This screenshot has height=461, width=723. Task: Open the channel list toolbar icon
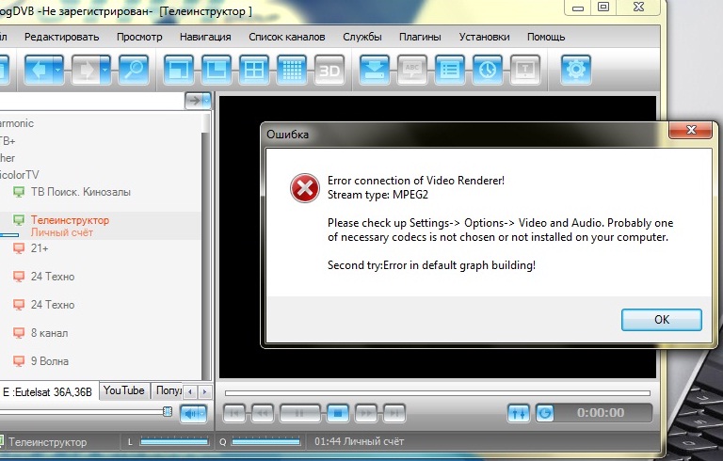pos(450,70)
